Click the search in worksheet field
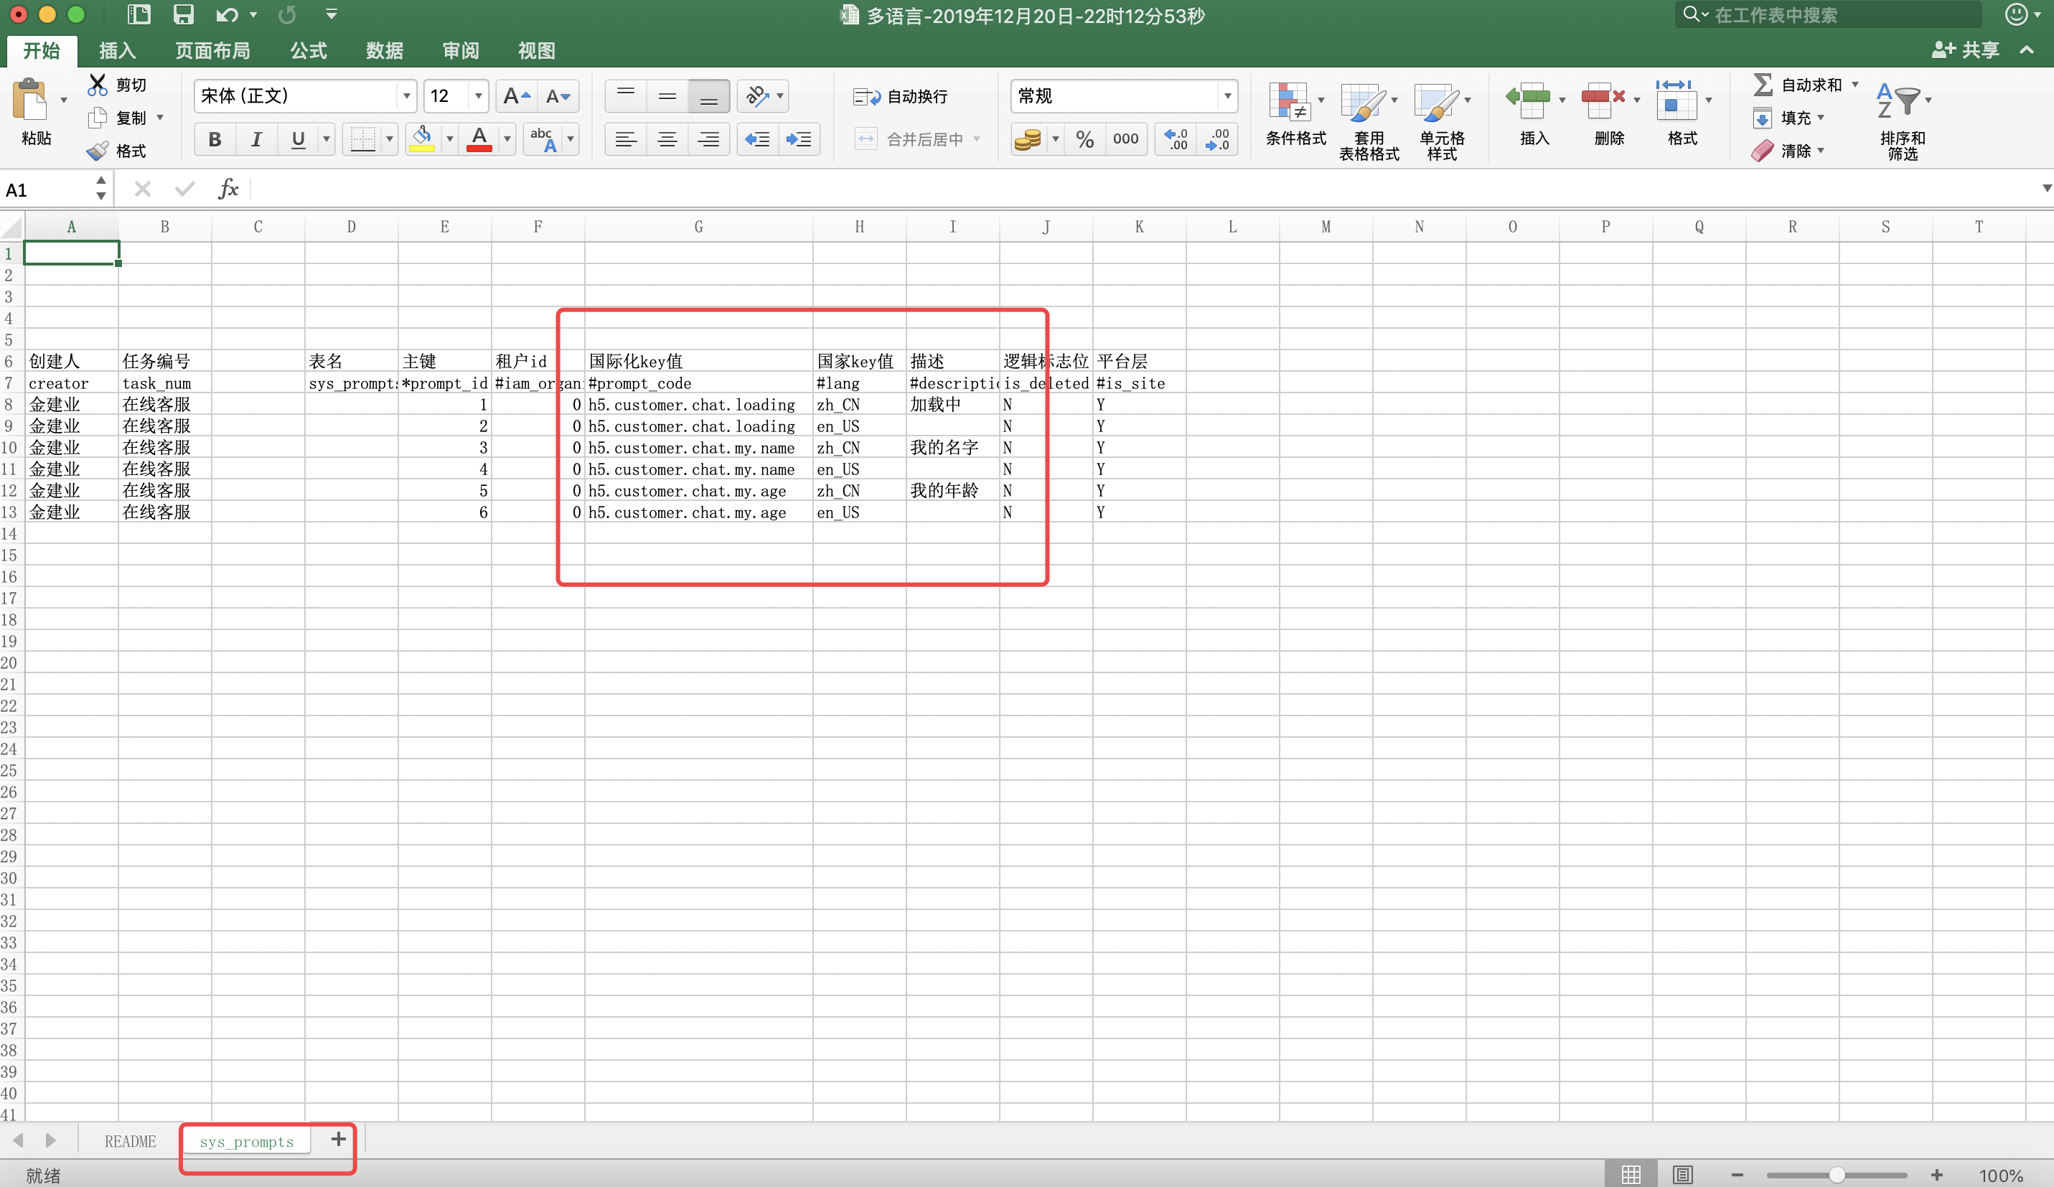The image size is (2054, 1187). pos(1827,14)
